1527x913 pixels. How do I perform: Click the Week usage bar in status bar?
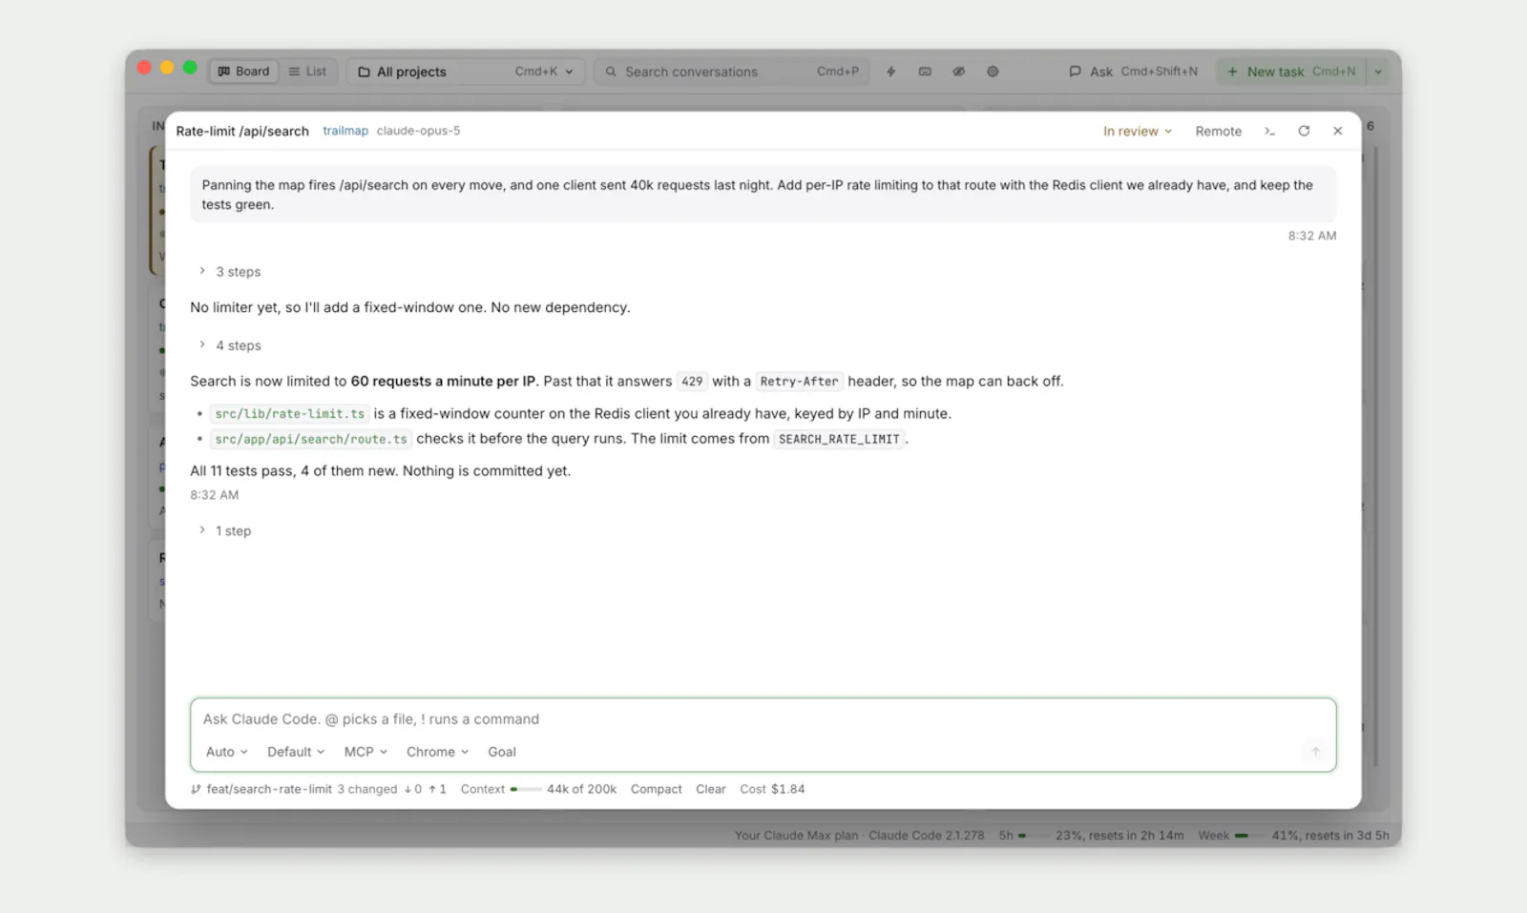point(1248,836)
